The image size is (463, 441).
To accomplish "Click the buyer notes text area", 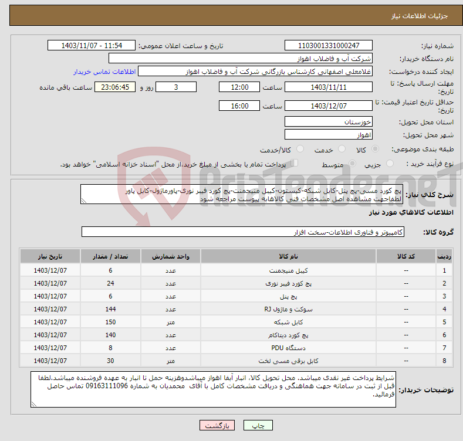I will pos(213,389).
